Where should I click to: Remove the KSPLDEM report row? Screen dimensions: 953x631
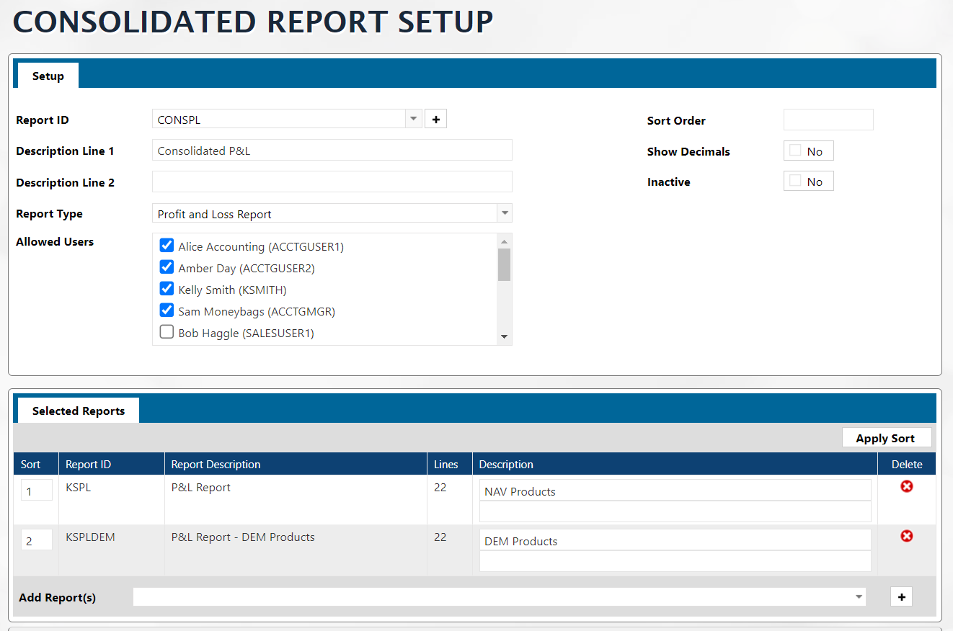point(906,536)
